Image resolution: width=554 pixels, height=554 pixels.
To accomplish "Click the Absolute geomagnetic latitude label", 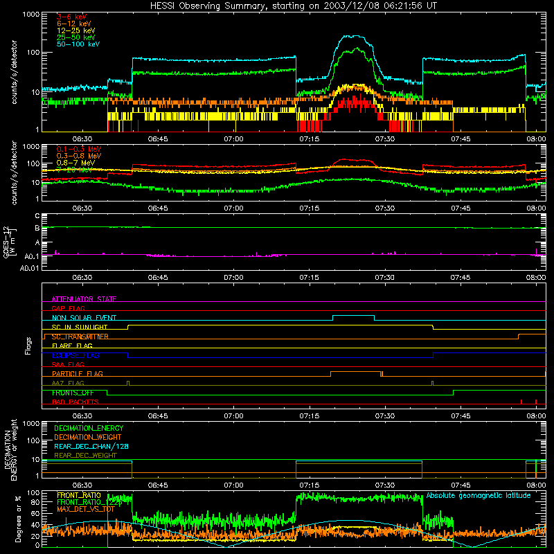I will (479, 495).
